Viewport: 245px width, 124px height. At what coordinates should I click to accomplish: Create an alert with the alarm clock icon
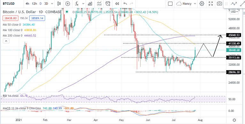(108, 4)
